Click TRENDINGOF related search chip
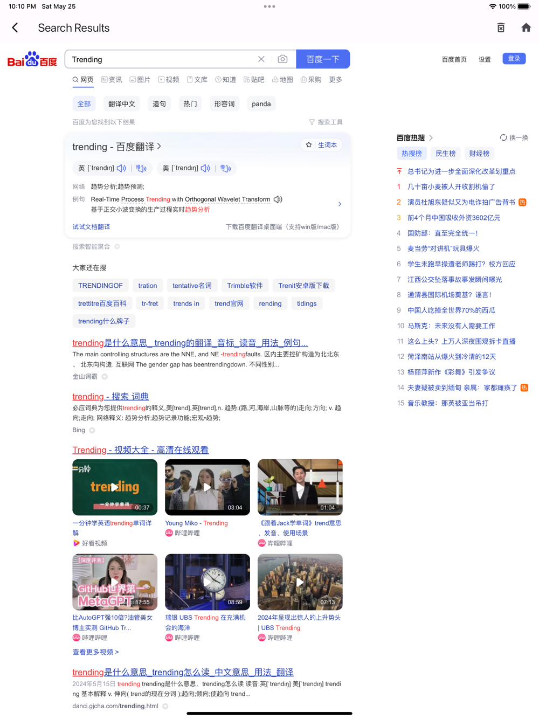The image size is (539, 719). pos(100,286)
